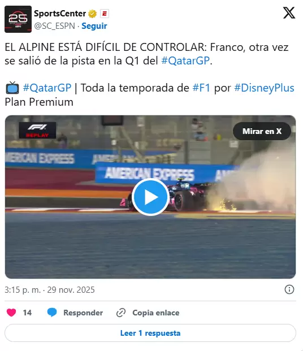Open the SportsCenter profile avatar
303x351 pixels.
coord(18,19)
